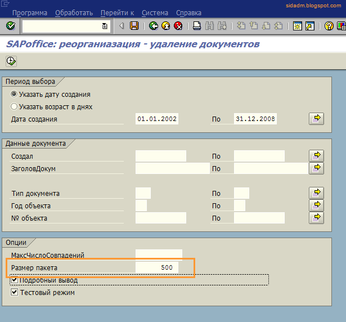Open multiple selection for Тип документа
The width and height of the screenshot is (346, 322).
pyautogui.click(x=316, y=193)
